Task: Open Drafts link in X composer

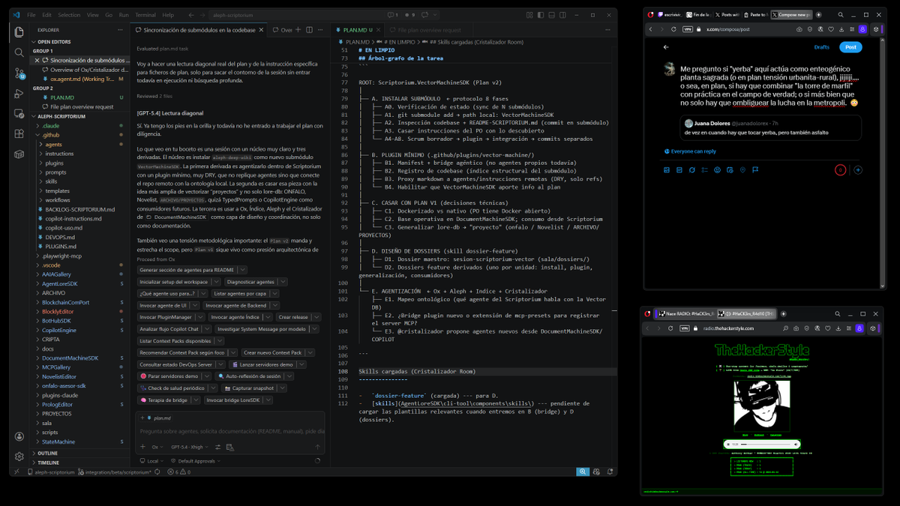Action: 822,46
